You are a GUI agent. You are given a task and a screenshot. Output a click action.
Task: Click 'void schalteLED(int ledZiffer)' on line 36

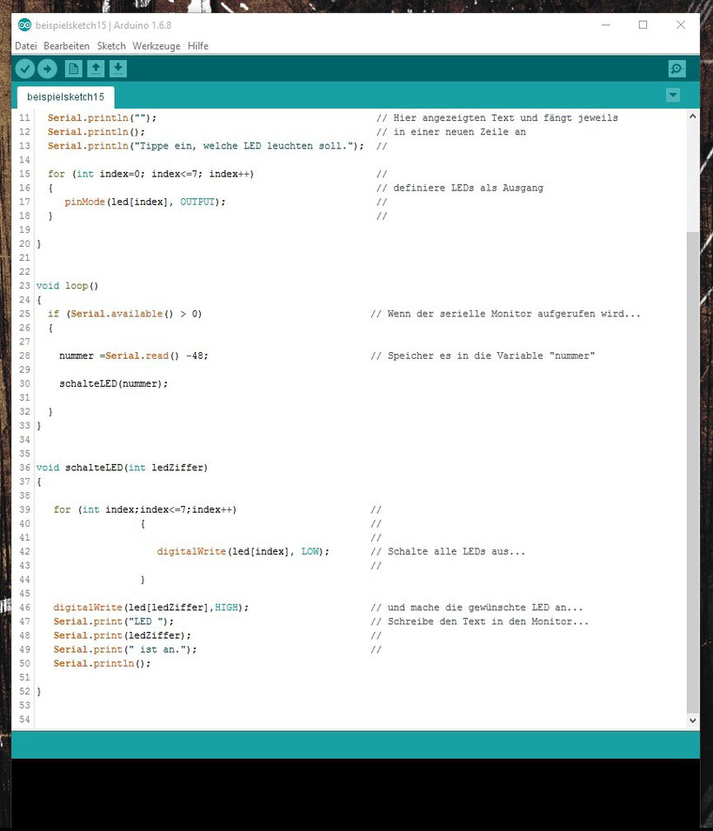(122, 468)
